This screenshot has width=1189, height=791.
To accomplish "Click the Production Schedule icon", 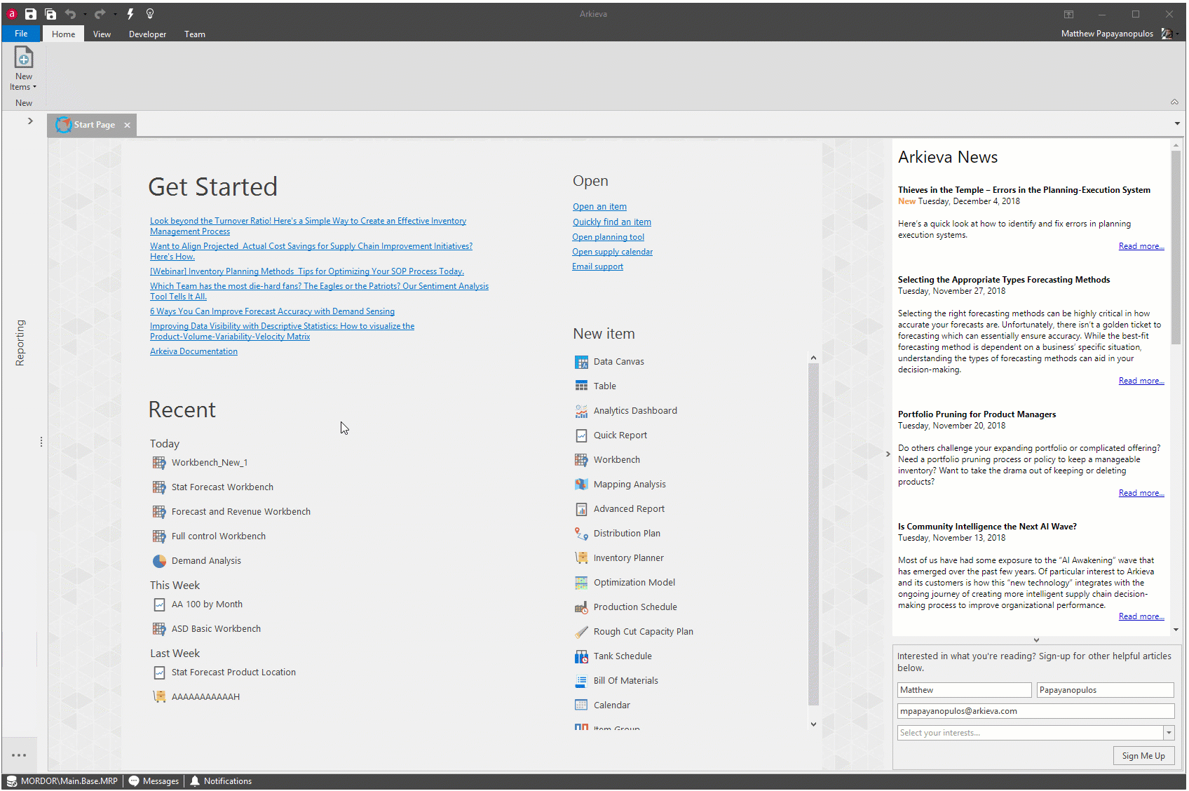I will pyautogui.click(x=581, y=607).
